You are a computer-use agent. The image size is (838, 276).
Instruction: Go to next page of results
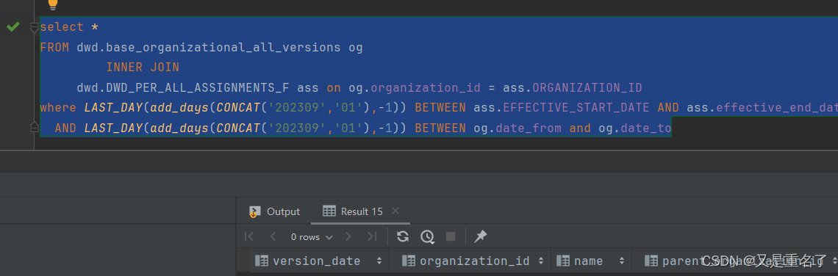[348, 236]
